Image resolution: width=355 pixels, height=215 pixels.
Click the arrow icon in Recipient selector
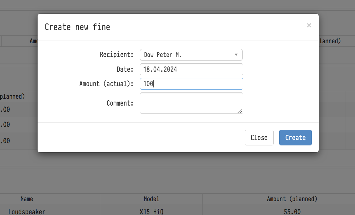pos(236,55)
